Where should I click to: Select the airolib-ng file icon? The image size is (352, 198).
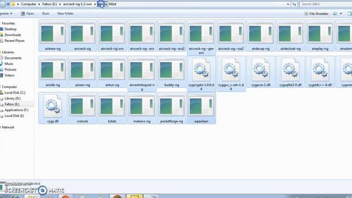[53, 70]
